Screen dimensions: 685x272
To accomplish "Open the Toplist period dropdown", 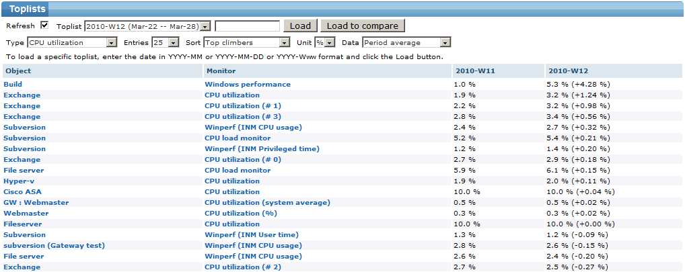I will pyautogui.click(x=147, y=26).
